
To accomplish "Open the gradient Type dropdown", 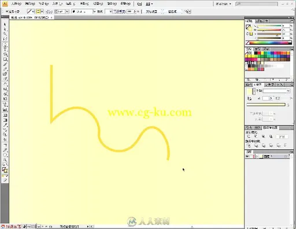I will point(288,91).
